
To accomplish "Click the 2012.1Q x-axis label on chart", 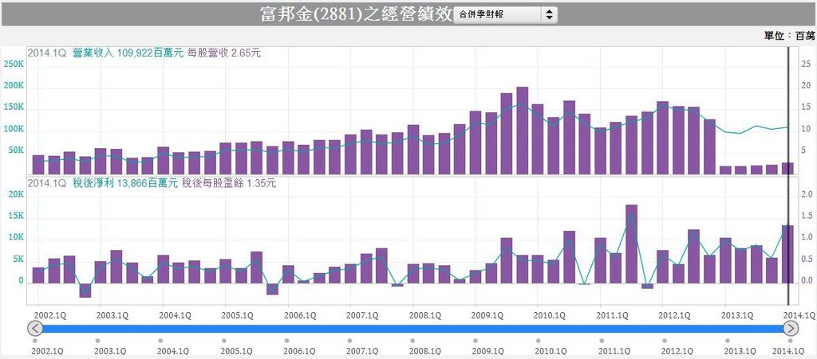I will [674, 315].
